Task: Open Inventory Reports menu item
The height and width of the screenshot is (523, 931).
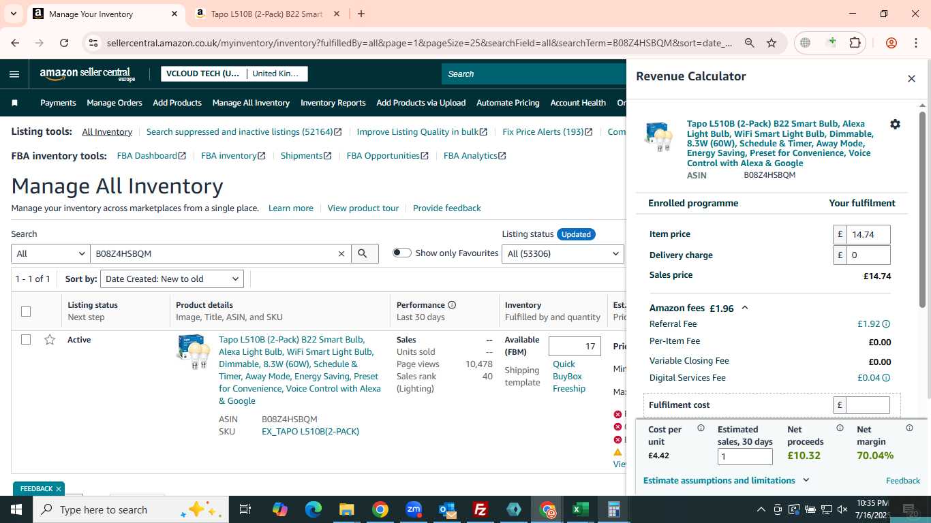Action: pos(333,103)
